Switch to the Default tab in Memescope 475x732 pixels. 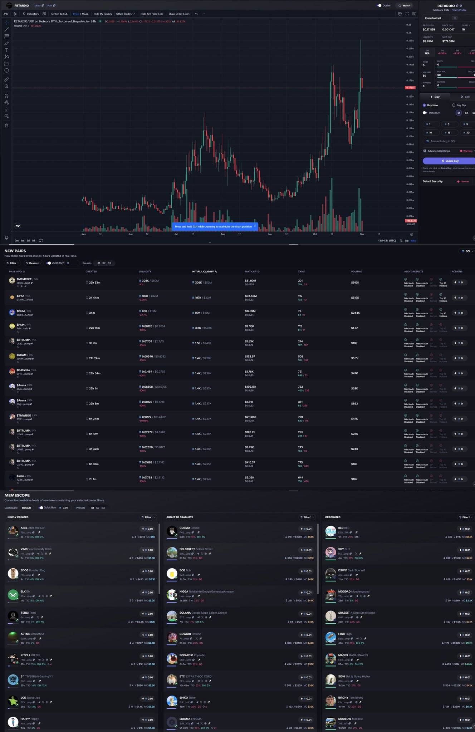[26, 508]
